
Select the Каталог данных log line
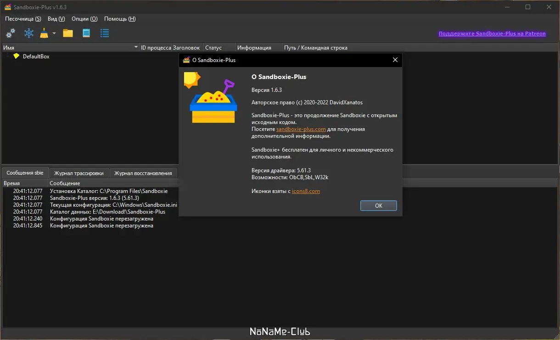[107, 212]
